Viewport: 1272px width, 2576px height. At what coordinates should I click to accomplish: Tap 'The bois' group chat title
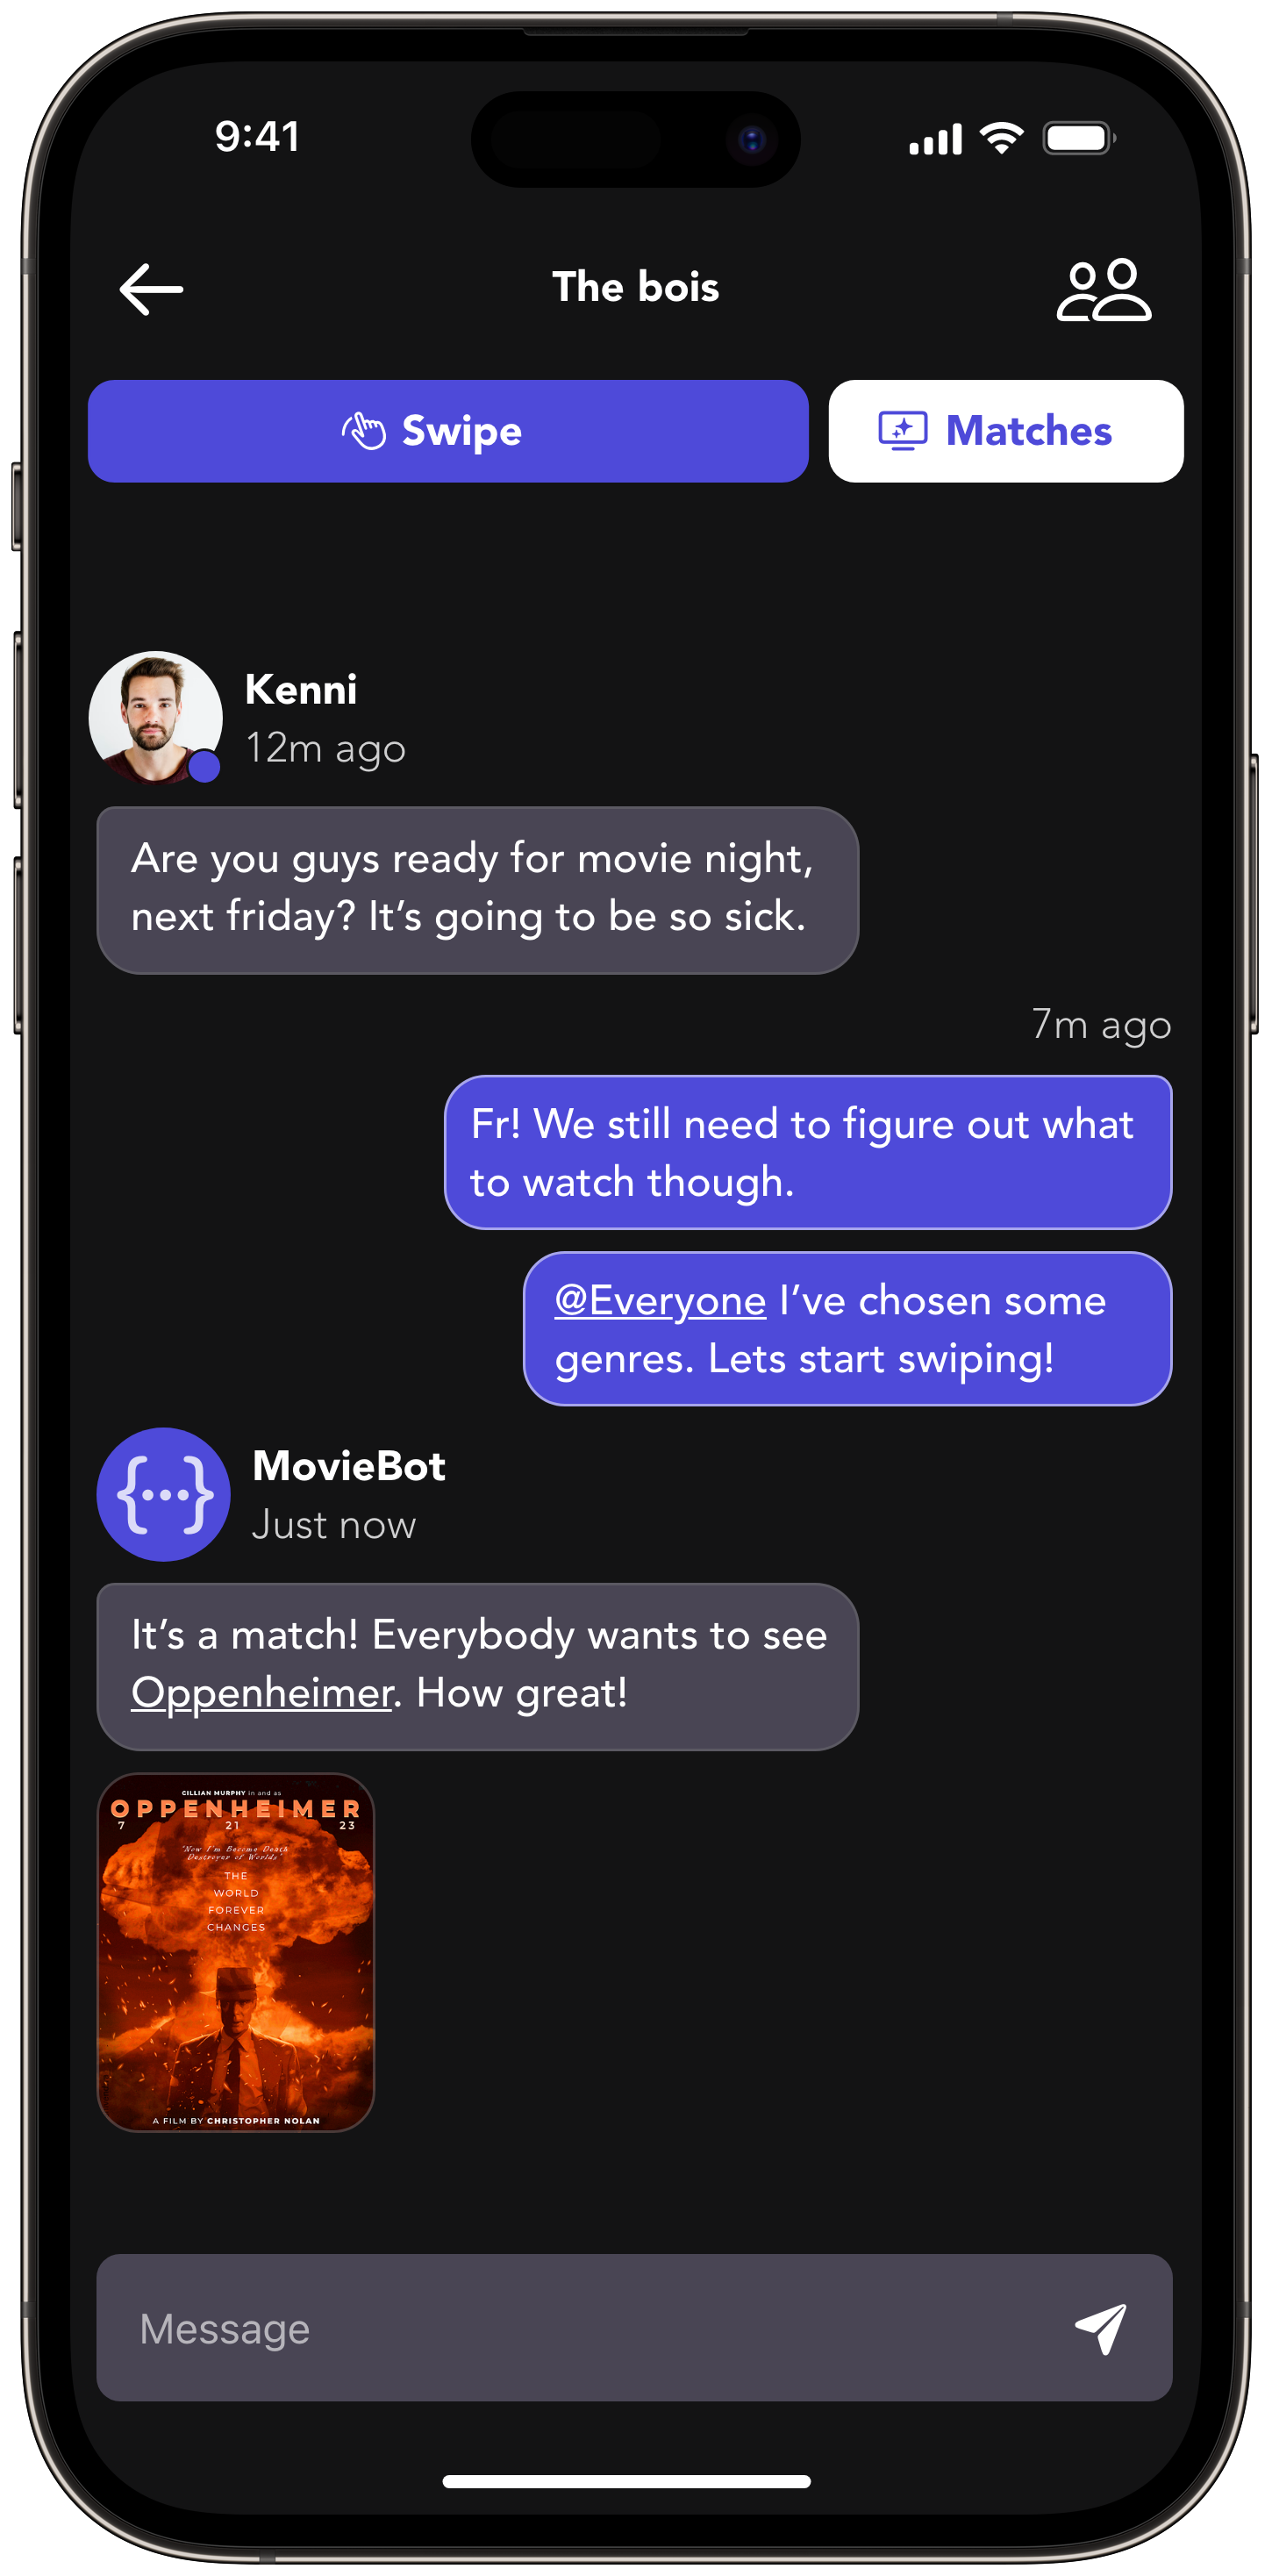(636, 288)
